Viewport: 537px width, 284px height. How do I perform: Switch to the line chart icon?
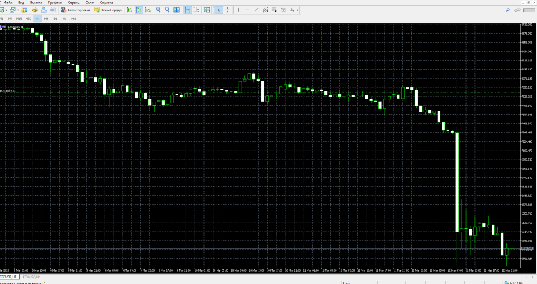pyautogui.click(x=148, y=10)
